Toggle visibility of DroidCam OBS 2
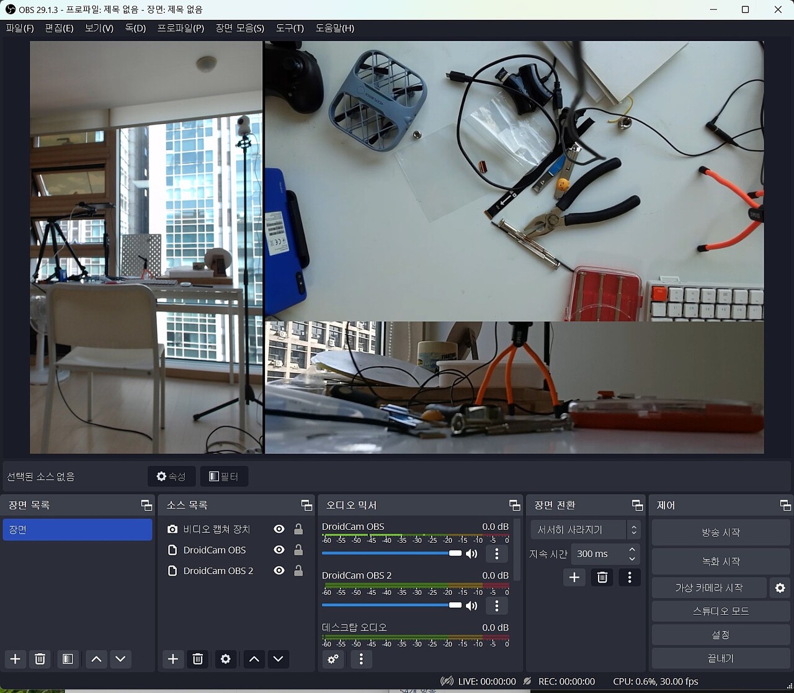794x693 pixels. [279, 571]
